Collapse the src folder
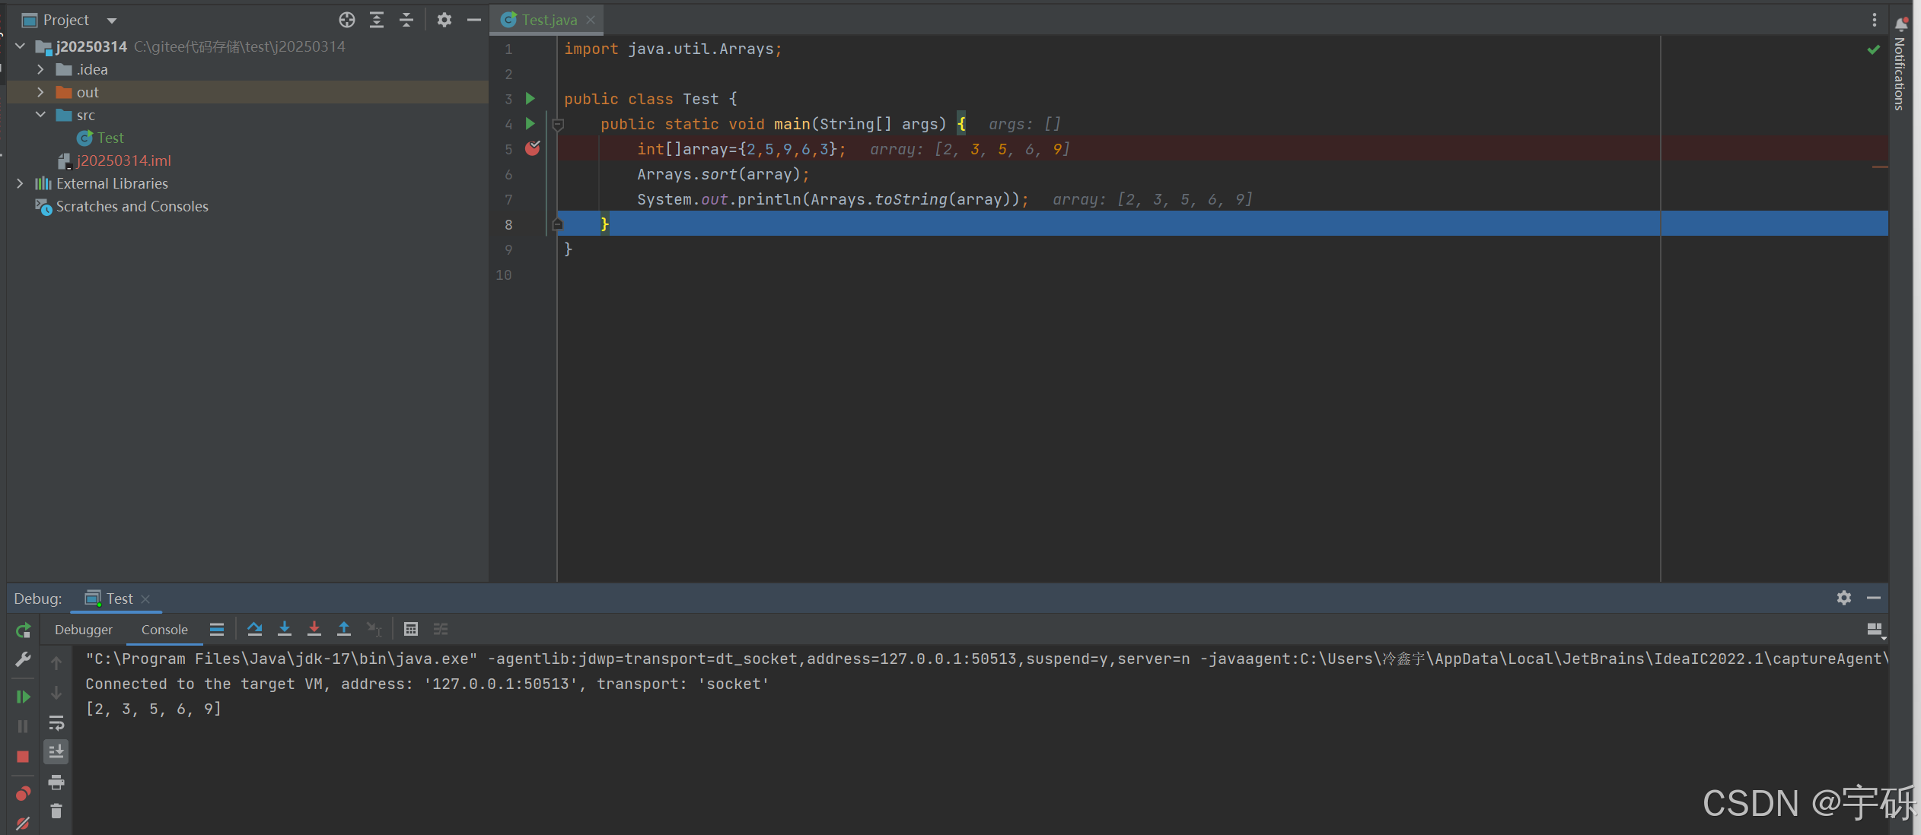Image resolution: width=1921 pixels, height=835 pixels. pos(40,115)
